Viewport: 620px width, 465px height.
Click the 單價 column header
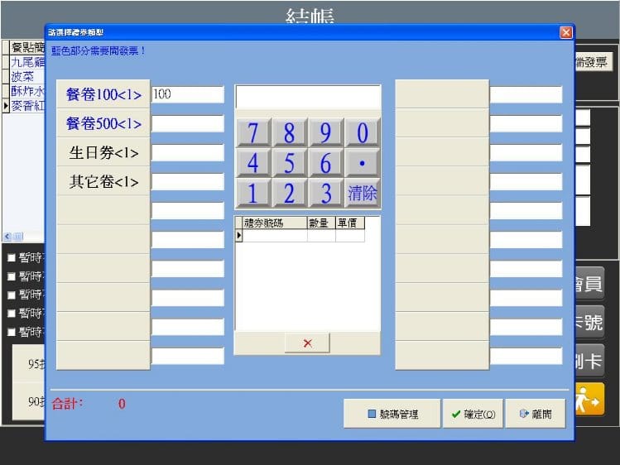tap(349, 223)
